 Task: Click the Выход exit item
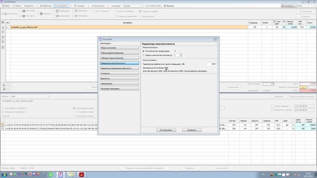coord(169,6)
